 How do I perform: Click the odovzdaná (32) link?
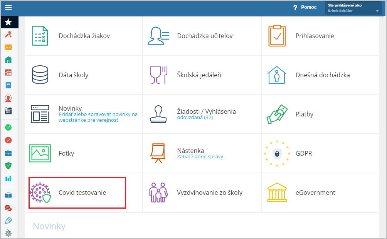195,118
